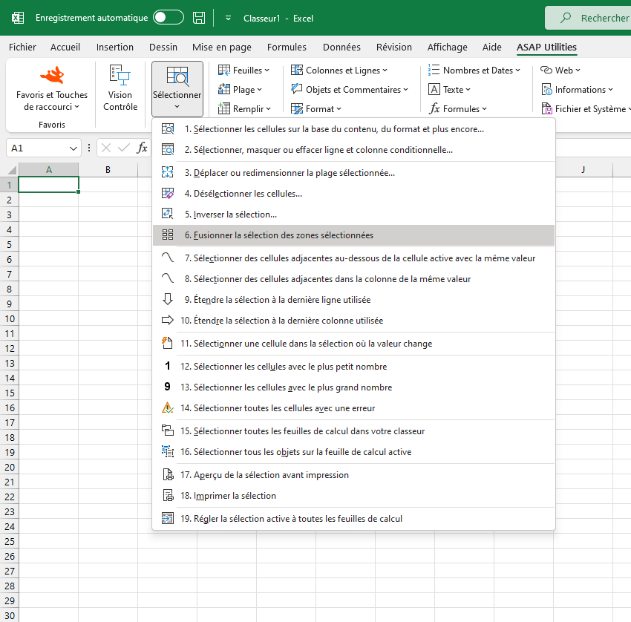
Task: Choose item 8 adjacent cells dans la colonne
Action: pos(353,279)
